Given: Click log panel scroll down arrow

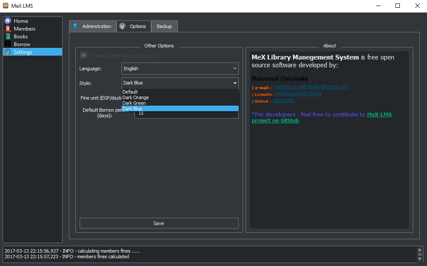Looking at the screenshot, I should pyautogui.click(x=420, y=259).
